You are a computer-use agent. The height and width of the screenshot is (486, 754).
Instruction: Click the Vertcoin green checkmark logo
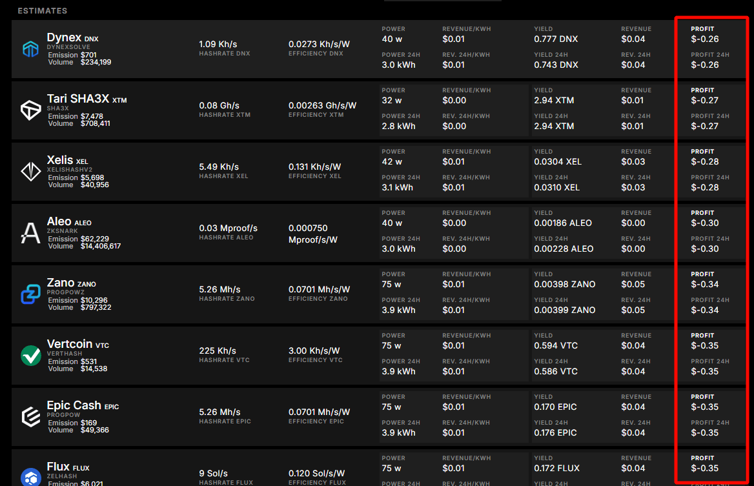click(30, 356)
